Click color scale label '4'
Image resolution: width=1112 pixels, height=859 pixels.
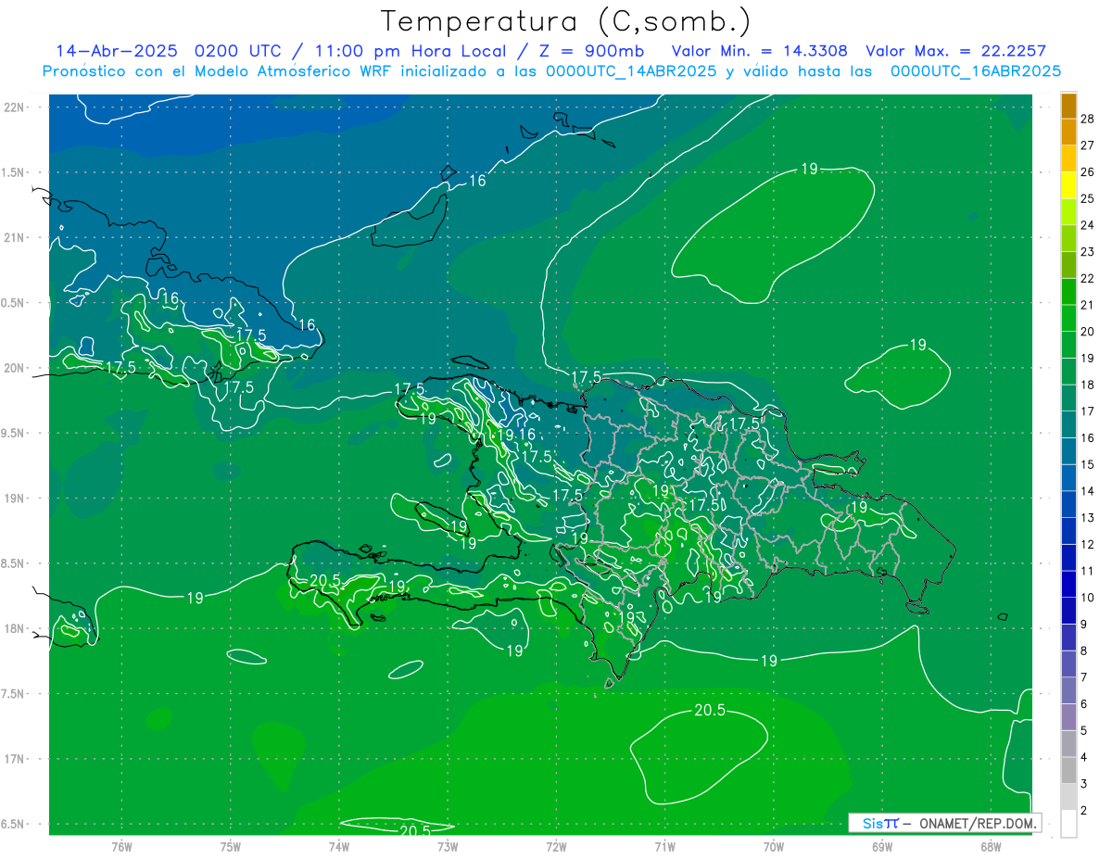point(1086,758)
